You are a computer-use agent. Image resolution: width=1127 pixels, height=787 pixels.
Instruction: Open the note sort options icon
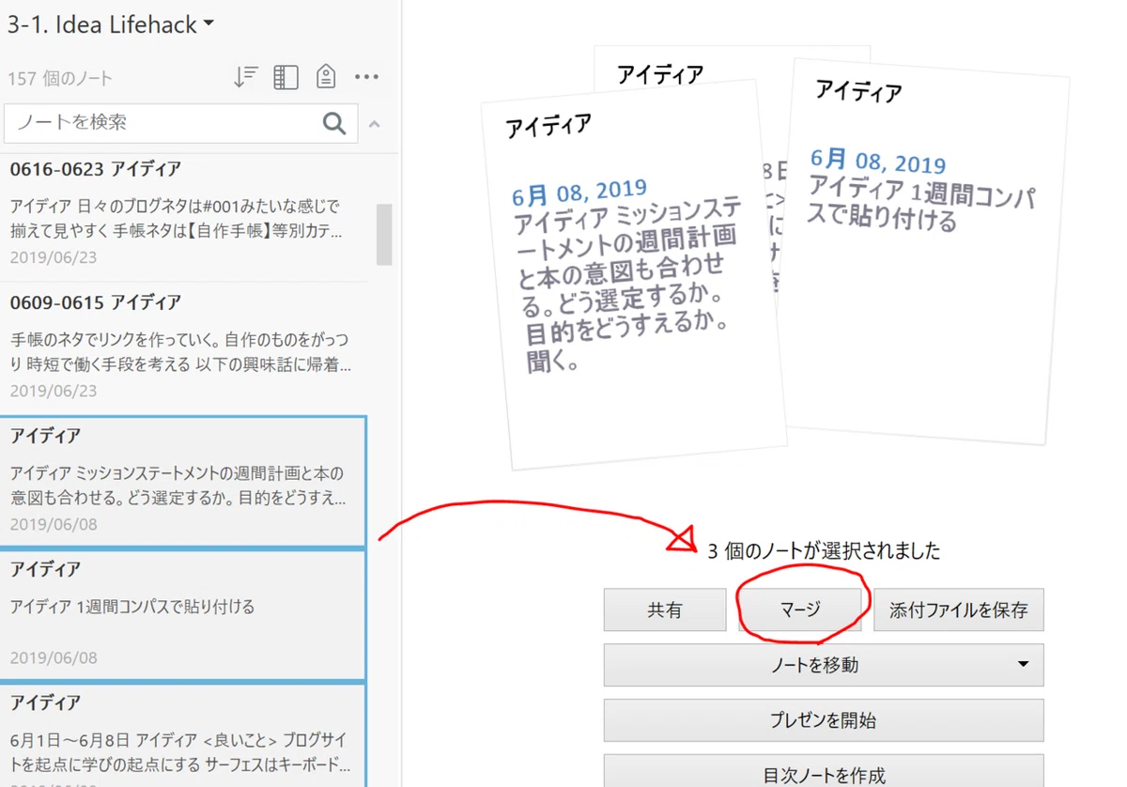coord(245,77)
